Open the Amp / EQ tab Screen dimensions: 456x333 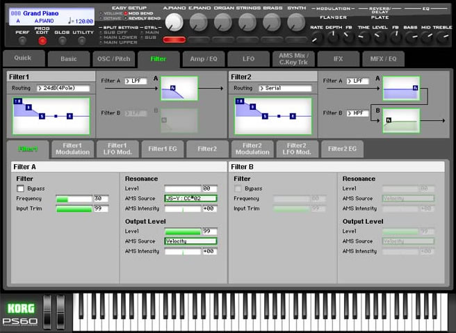[204, 59]
